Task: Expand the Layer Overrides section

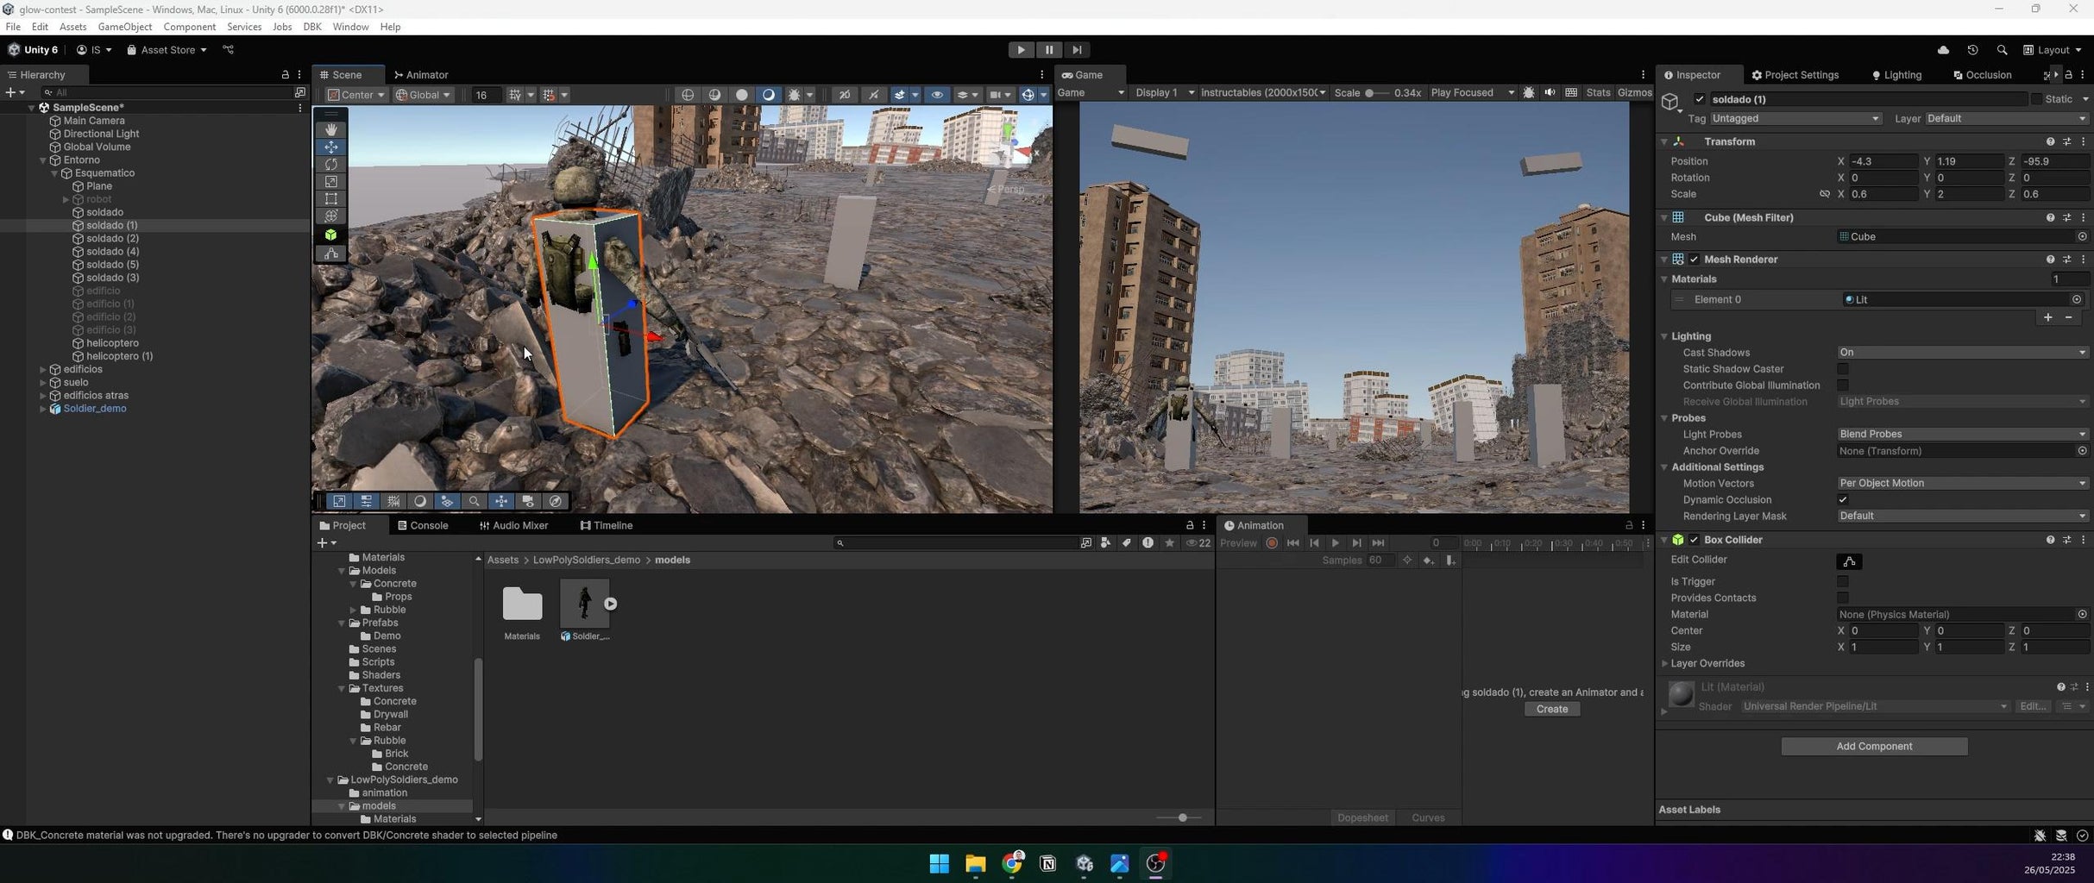Action: click(x=1664, y=664)
